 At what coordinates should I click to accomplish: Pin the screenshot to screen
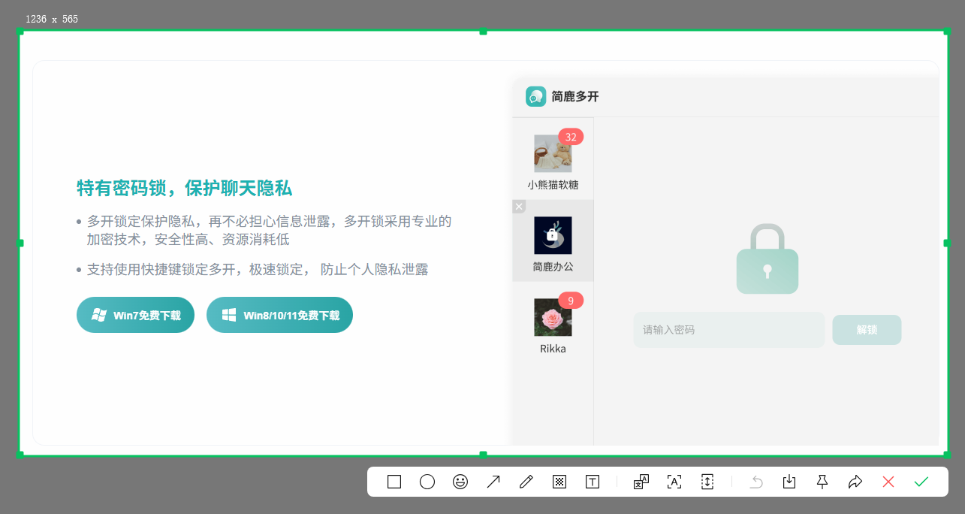[822, 482]
